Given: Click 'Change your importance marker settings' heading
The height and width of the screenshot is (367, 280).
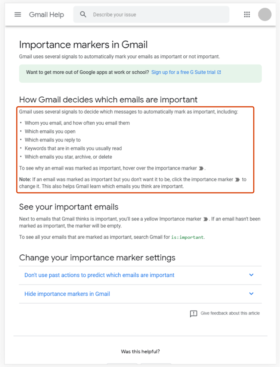Looking at the screenshot, I should point(97,258).
